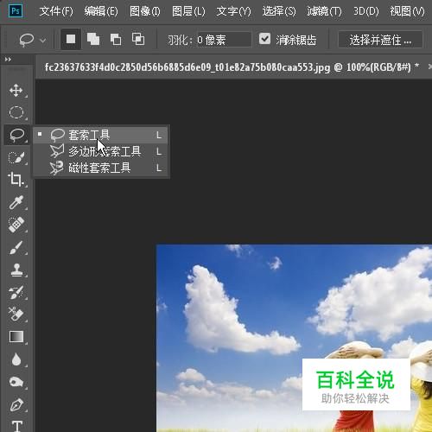
Task: Expand the collapsed toolbar double arrows
Action: (8, 60)
